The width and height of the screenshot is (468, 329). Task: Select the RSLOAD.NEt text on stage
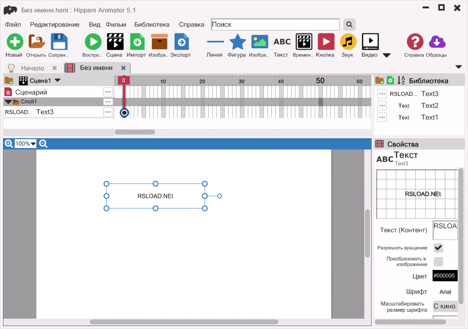tap(155, 196)
